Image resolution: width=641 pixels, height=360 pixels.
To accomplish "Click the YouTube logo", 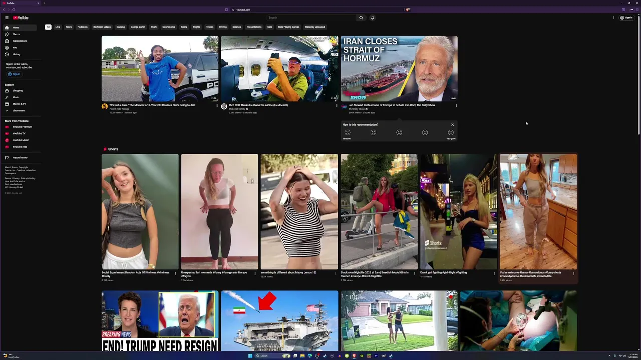I will (x=21, y=18).
